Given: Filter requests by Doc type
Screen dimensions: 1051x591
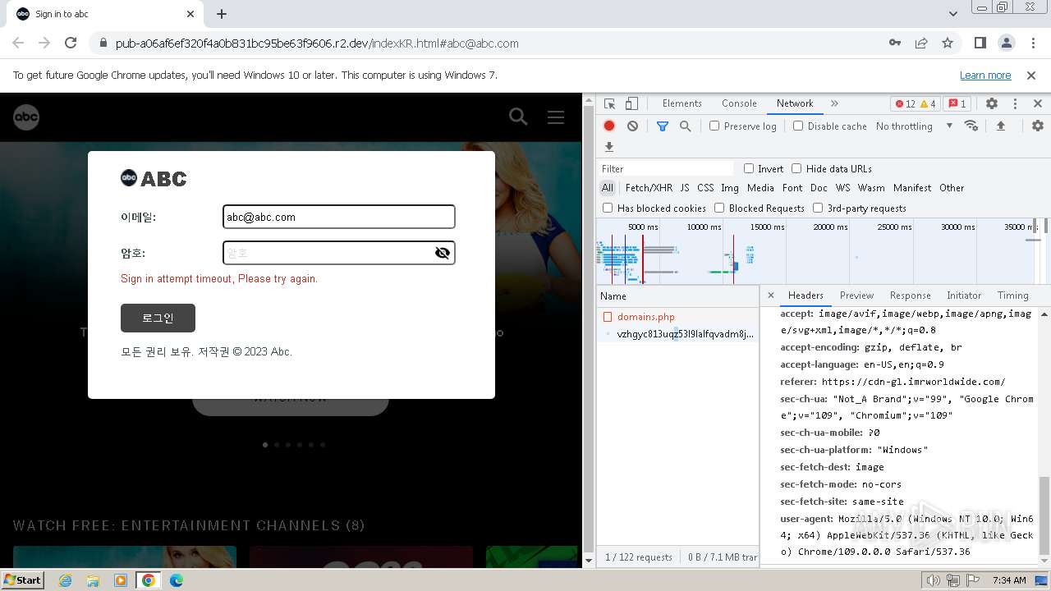Looking at the screenshot, I should pyautogui.click(x=819, y=188).
